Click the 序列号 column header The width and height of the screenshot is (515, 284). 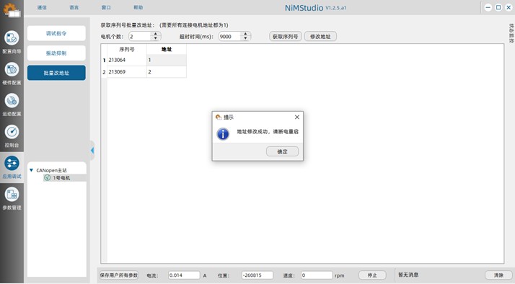point(127,49)
